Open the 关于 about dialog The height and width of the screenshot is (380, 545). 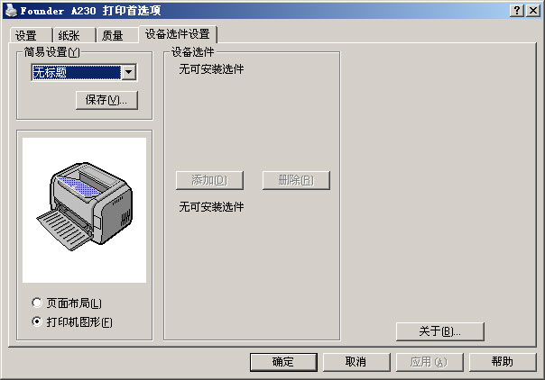click(x=439, y=331)
